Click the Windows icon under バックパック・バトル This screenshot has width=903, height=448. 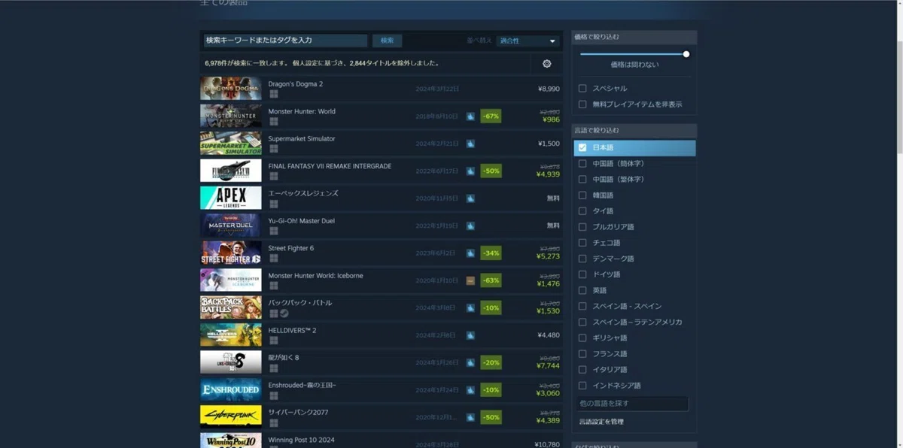tap(274, 313)
